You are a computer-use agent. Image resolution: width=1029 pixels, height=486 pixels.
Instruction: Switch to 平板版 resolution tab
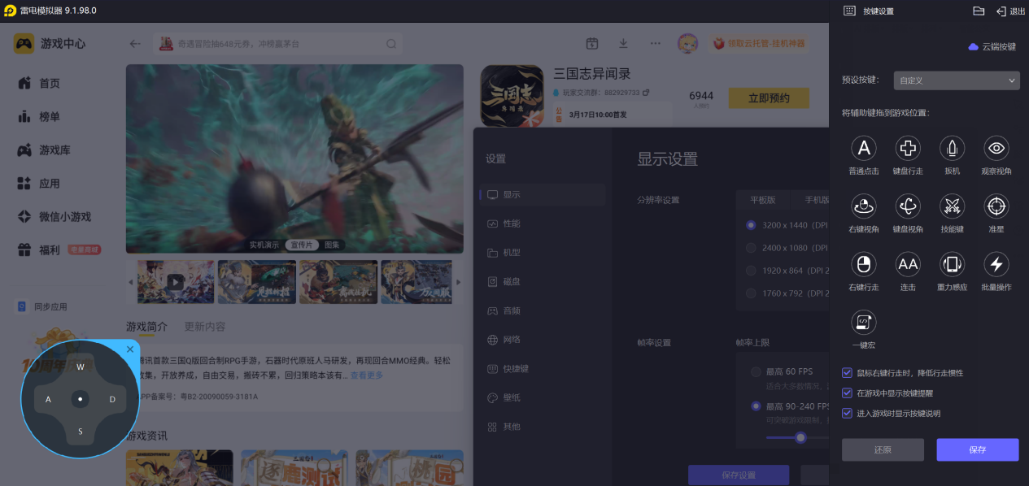tap(762, 200)
